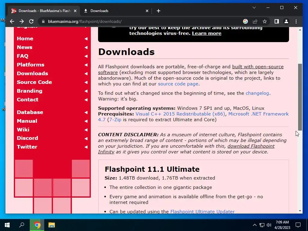Click Chrome icon in the taskbar
308x231 pixels.
pyautogui.click(x=37, y=225)
